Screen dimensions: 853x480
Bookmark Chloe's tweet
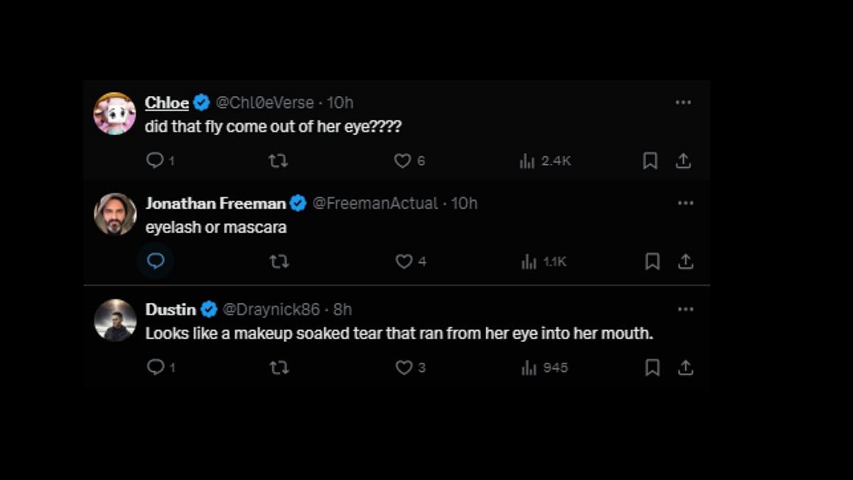pyautogui.click(x=650, y=161)
